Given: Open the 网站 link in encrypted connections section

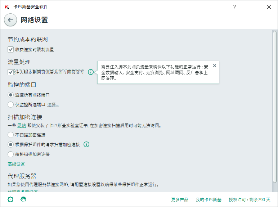Looking at the screenshot, I should click(x=22, y=126).
